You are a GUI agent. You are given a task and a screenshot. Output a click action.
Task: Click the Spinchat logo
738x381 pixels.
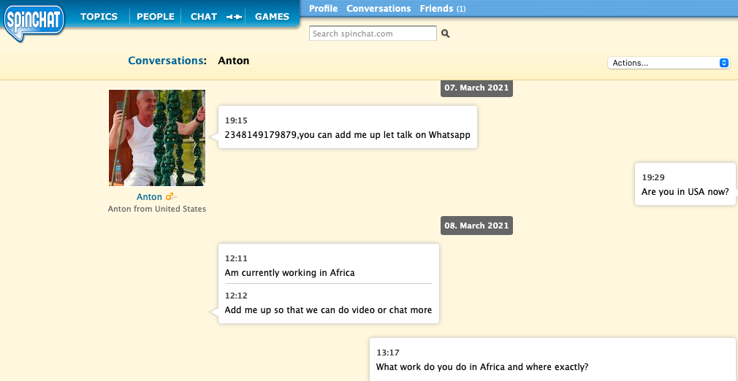point(34,24)
